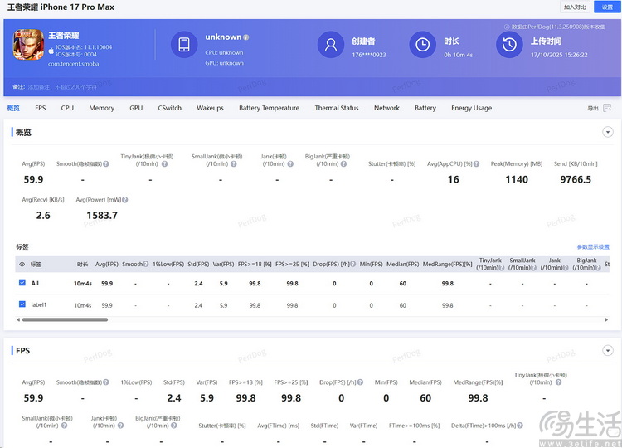The width and height of the screenshot is (622, 448).
Task: Open the Thermal Status tab
Action: coord(336,108)
